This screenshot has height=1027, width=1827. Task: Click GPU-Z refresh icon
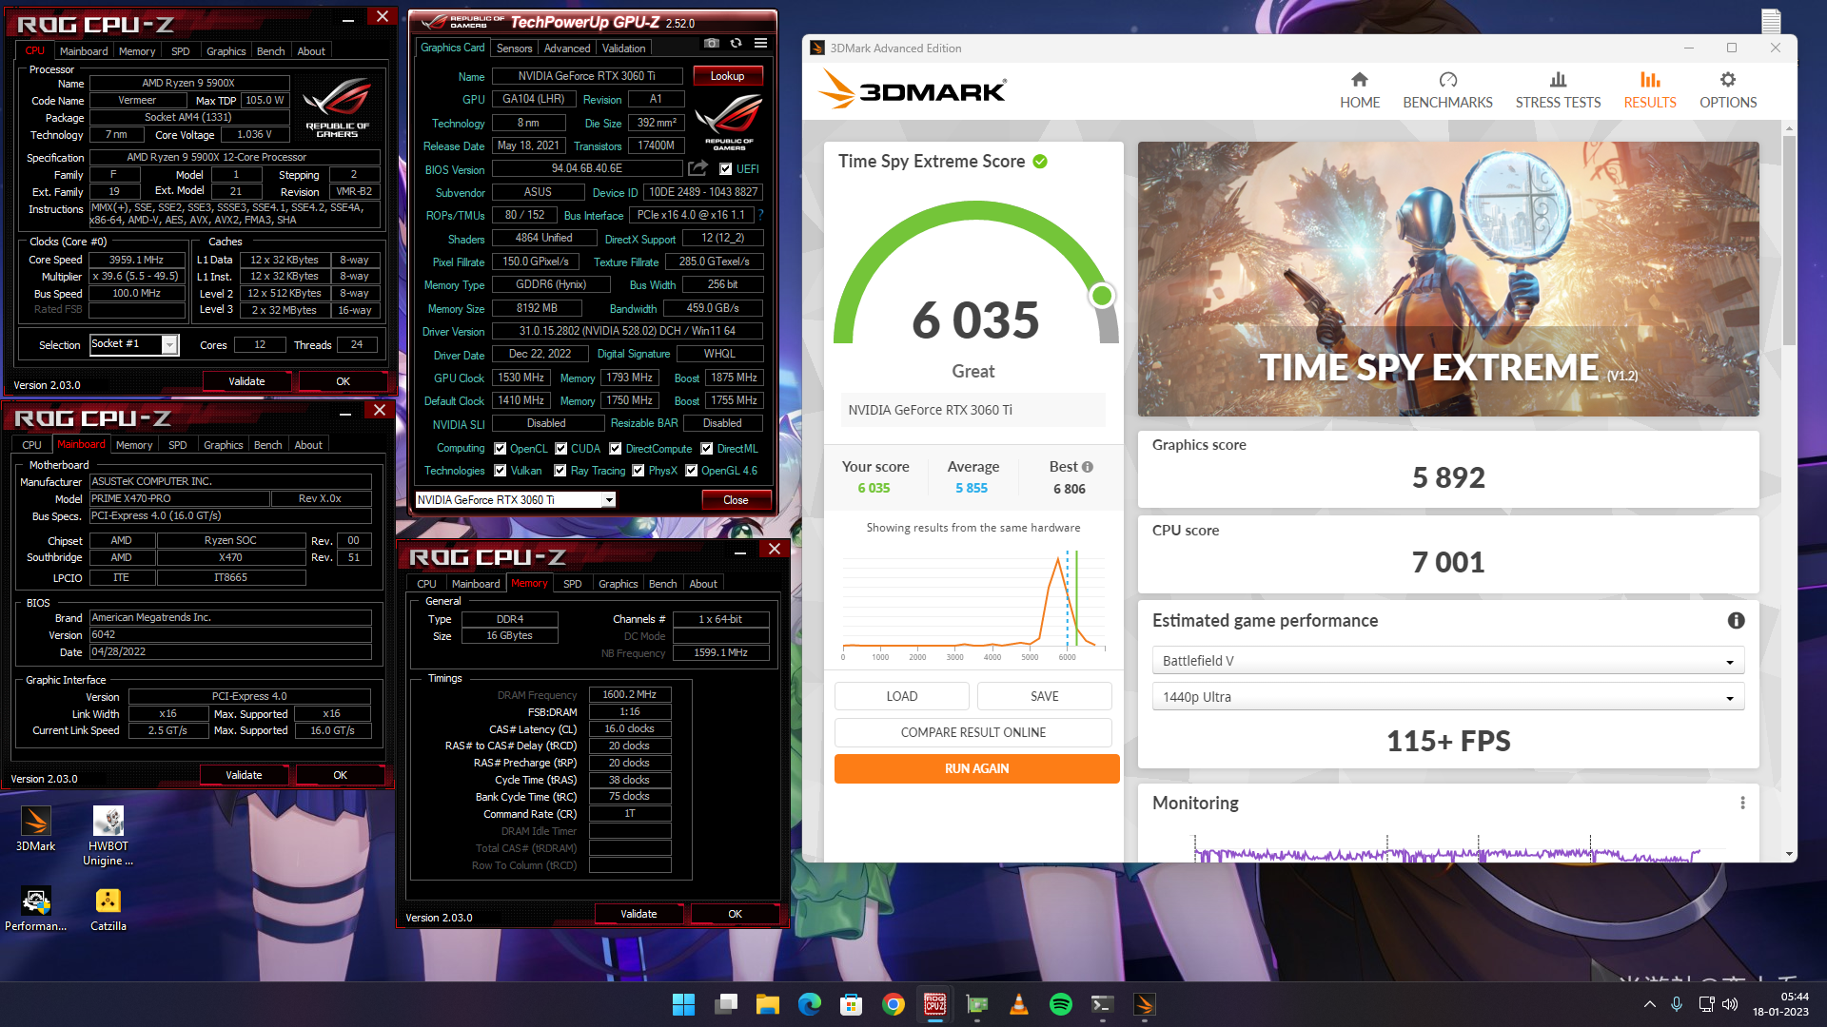pyautogui.click(x=736, y=43)
